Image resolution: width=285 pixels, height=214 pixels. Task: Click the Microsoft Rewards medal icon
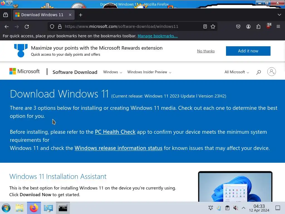tap(21, 51)
